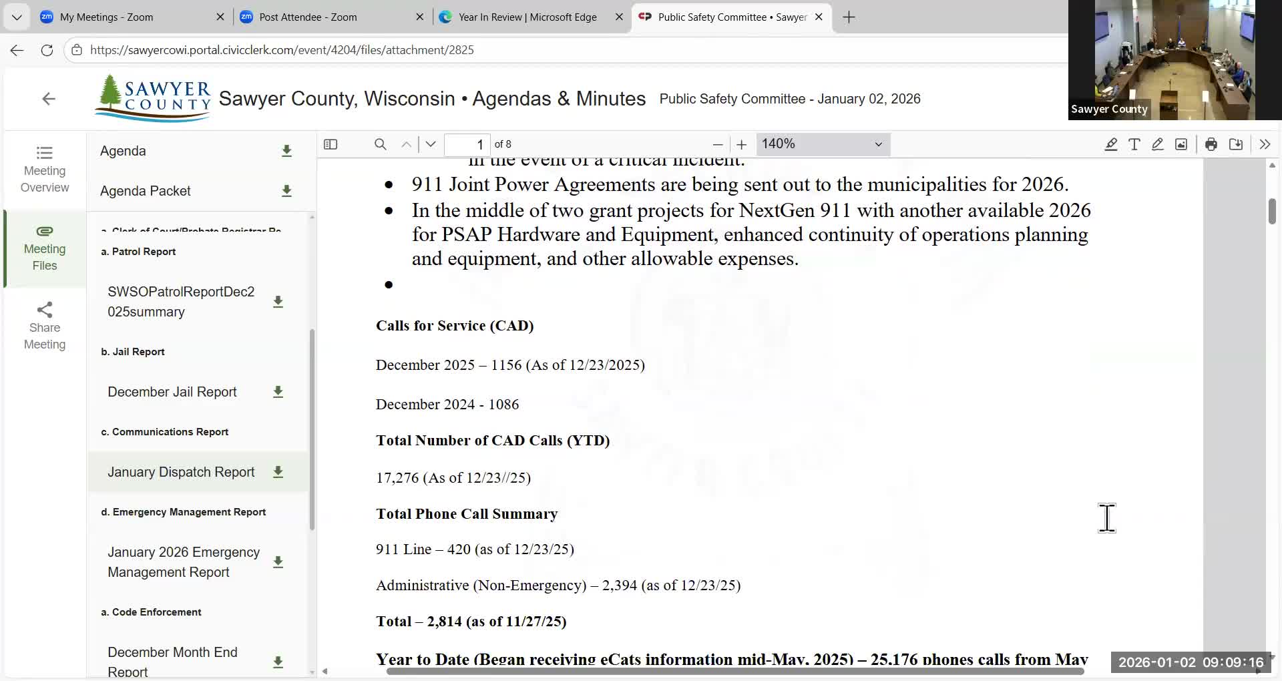Click the 'a. Code Enforcement' heading
Viewport: 1282px width, 681px height.
click(151, 612)
